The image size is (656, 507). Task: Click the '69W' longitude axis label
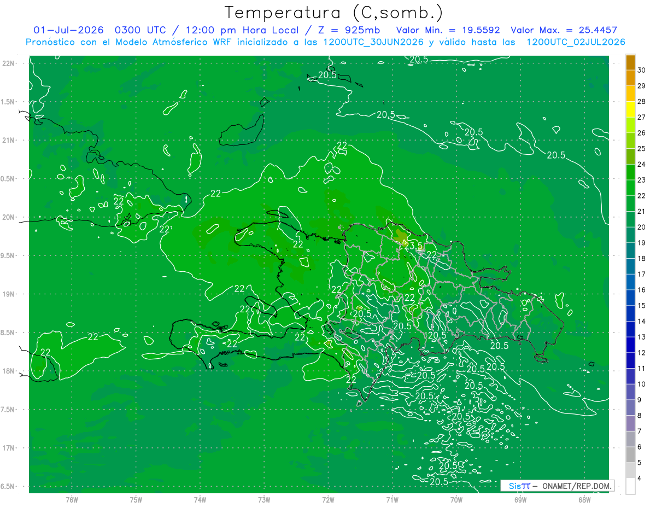520,499
